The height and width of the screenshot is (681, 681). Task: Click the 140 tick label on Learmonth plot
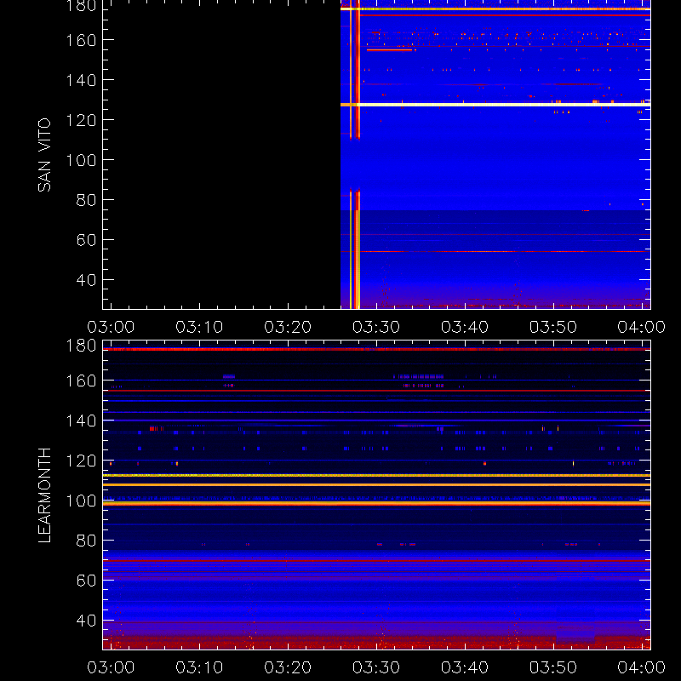[81, 421]
